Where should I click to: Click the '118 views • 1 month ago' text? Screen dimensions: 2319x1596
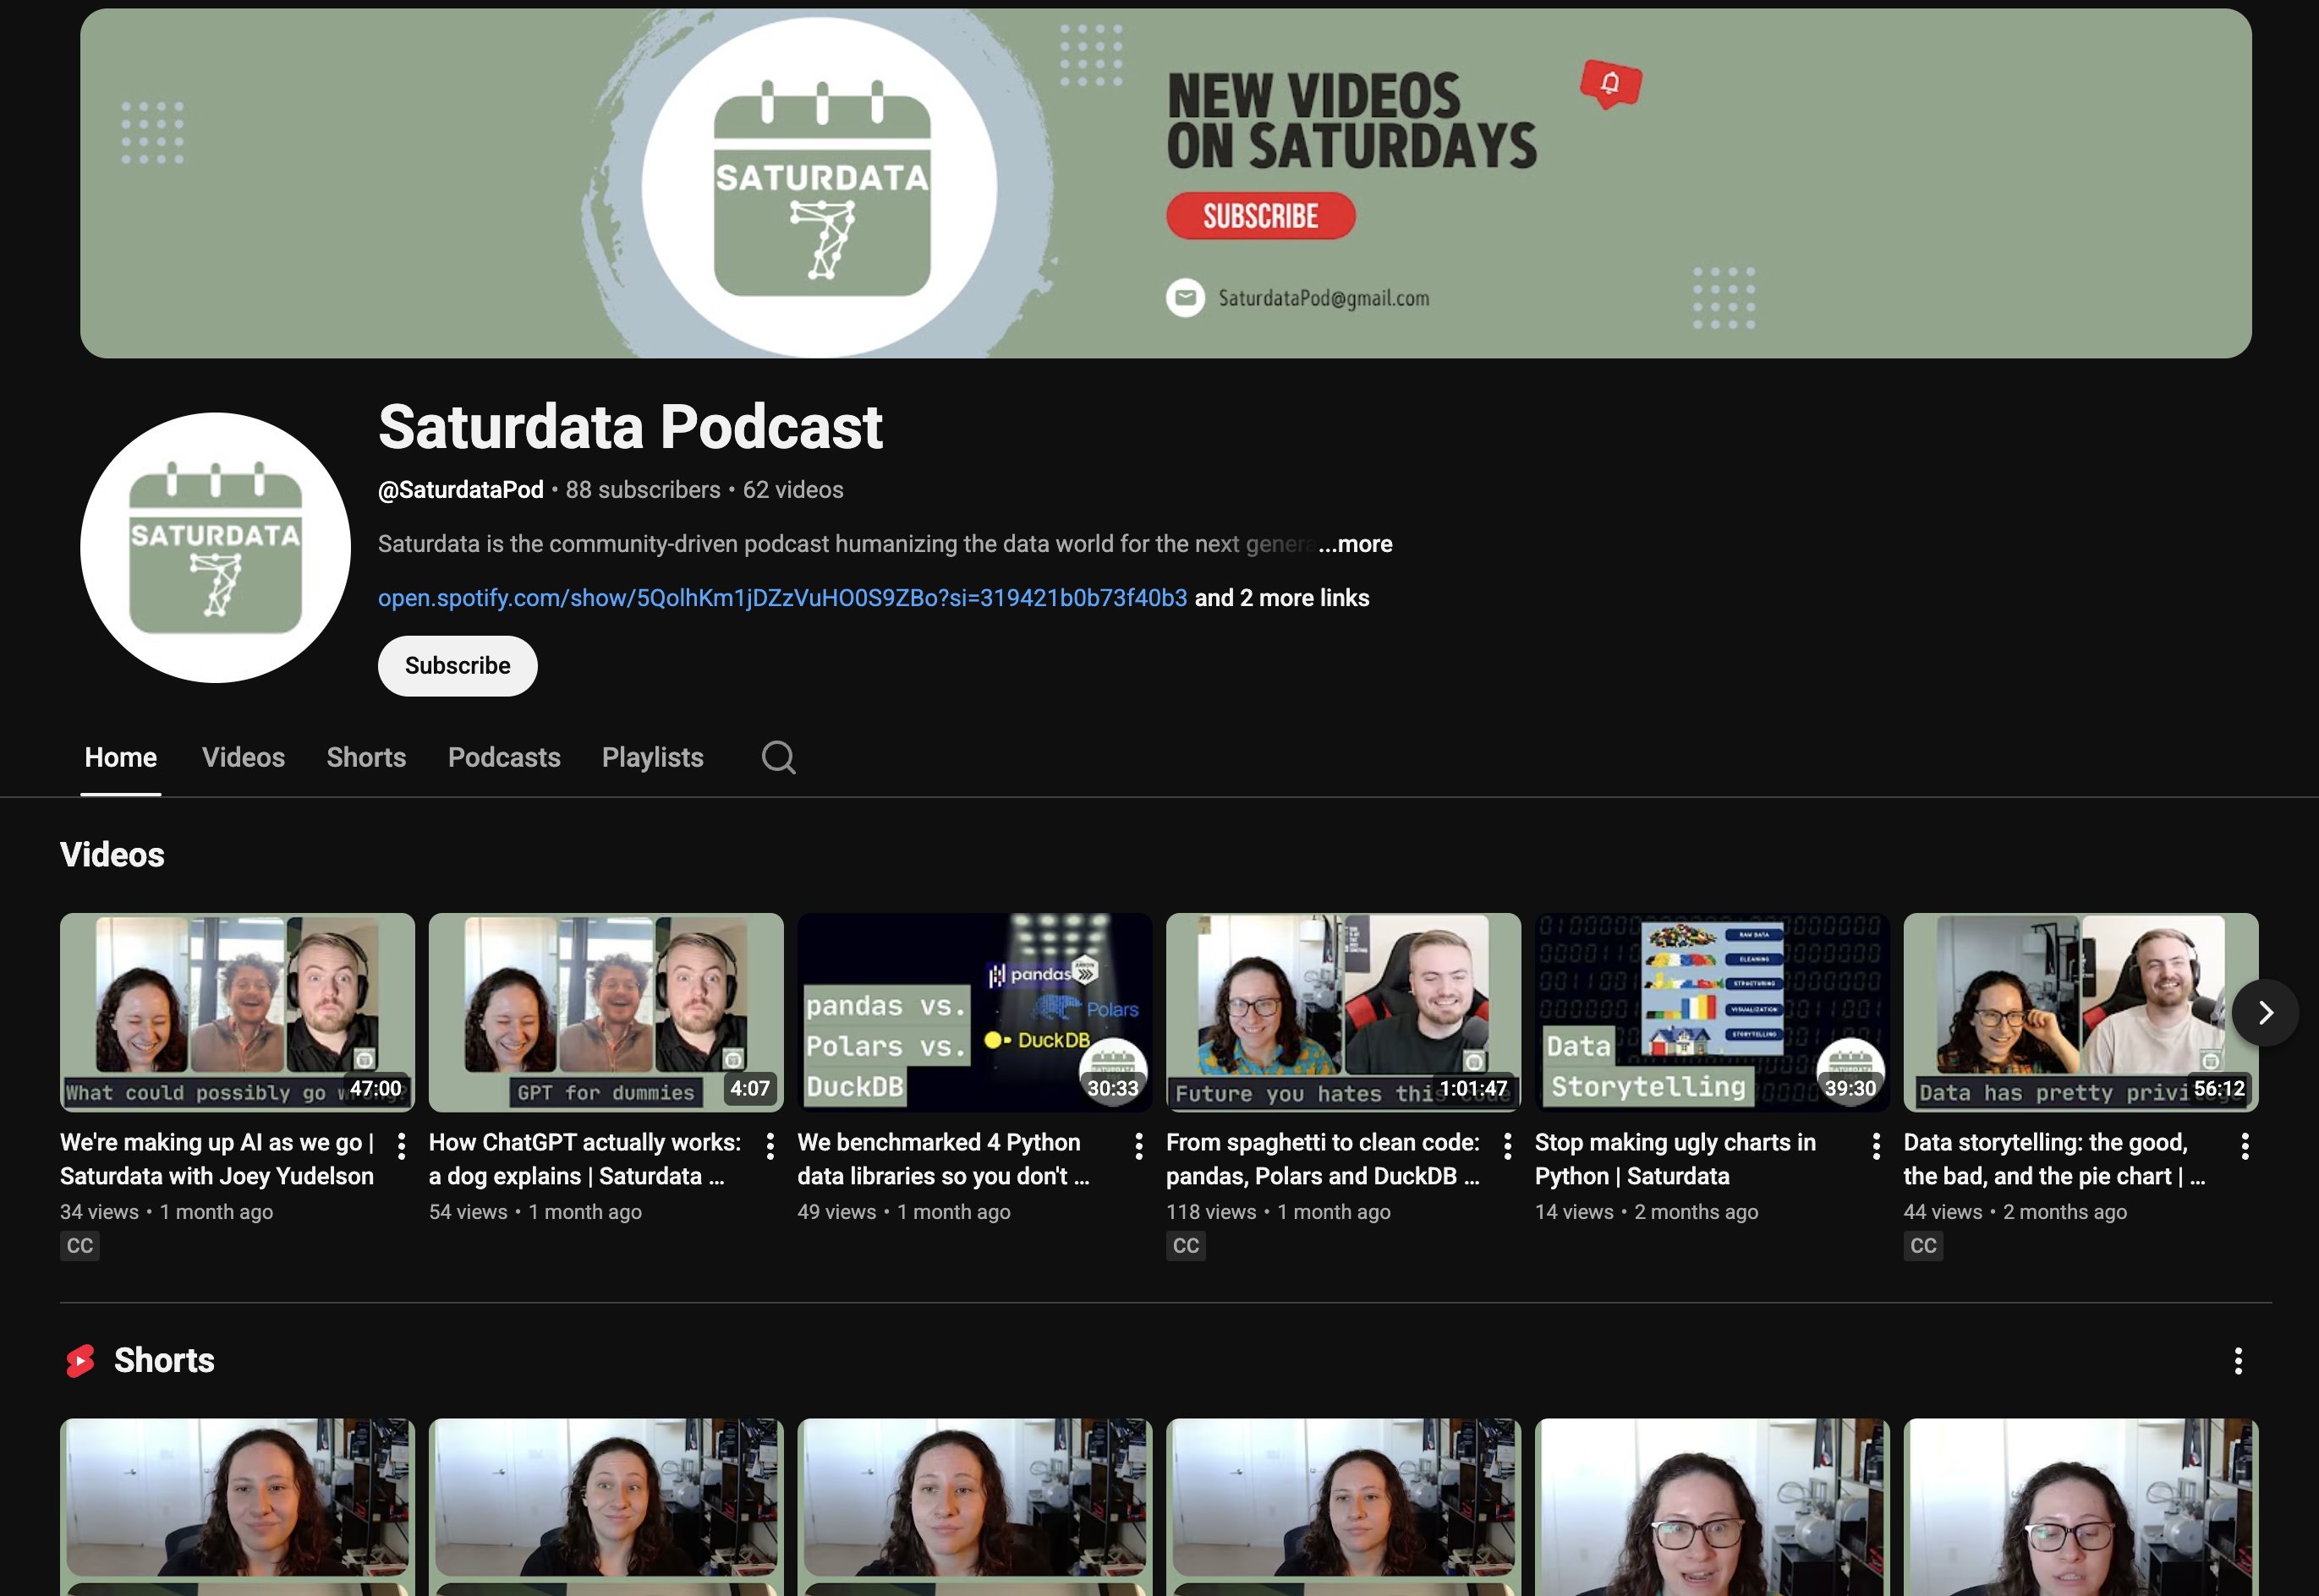[1279, 1212]
